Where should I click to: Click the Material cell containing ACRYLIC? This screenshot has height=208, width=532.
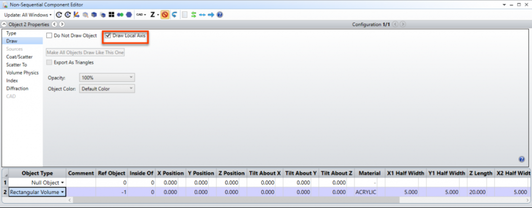[369, 192]
